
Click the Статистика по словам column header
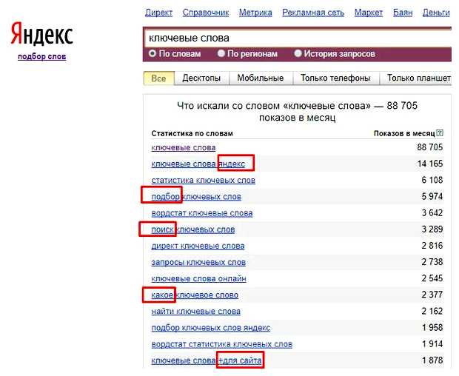point(192,133)
